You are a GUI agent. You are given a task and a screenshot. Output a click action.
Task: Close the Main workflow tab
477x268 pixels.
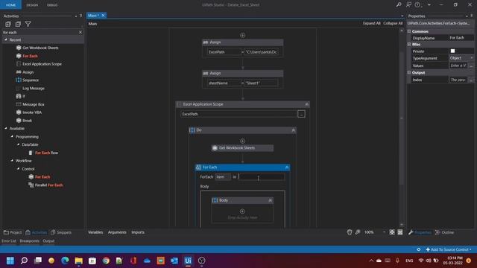coord(103,15)
